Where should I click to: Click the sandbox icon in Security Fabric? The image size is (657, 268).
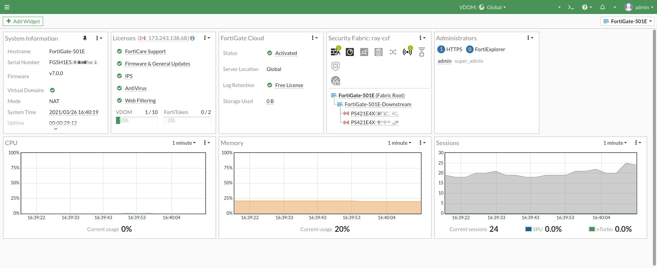[364, 52]
